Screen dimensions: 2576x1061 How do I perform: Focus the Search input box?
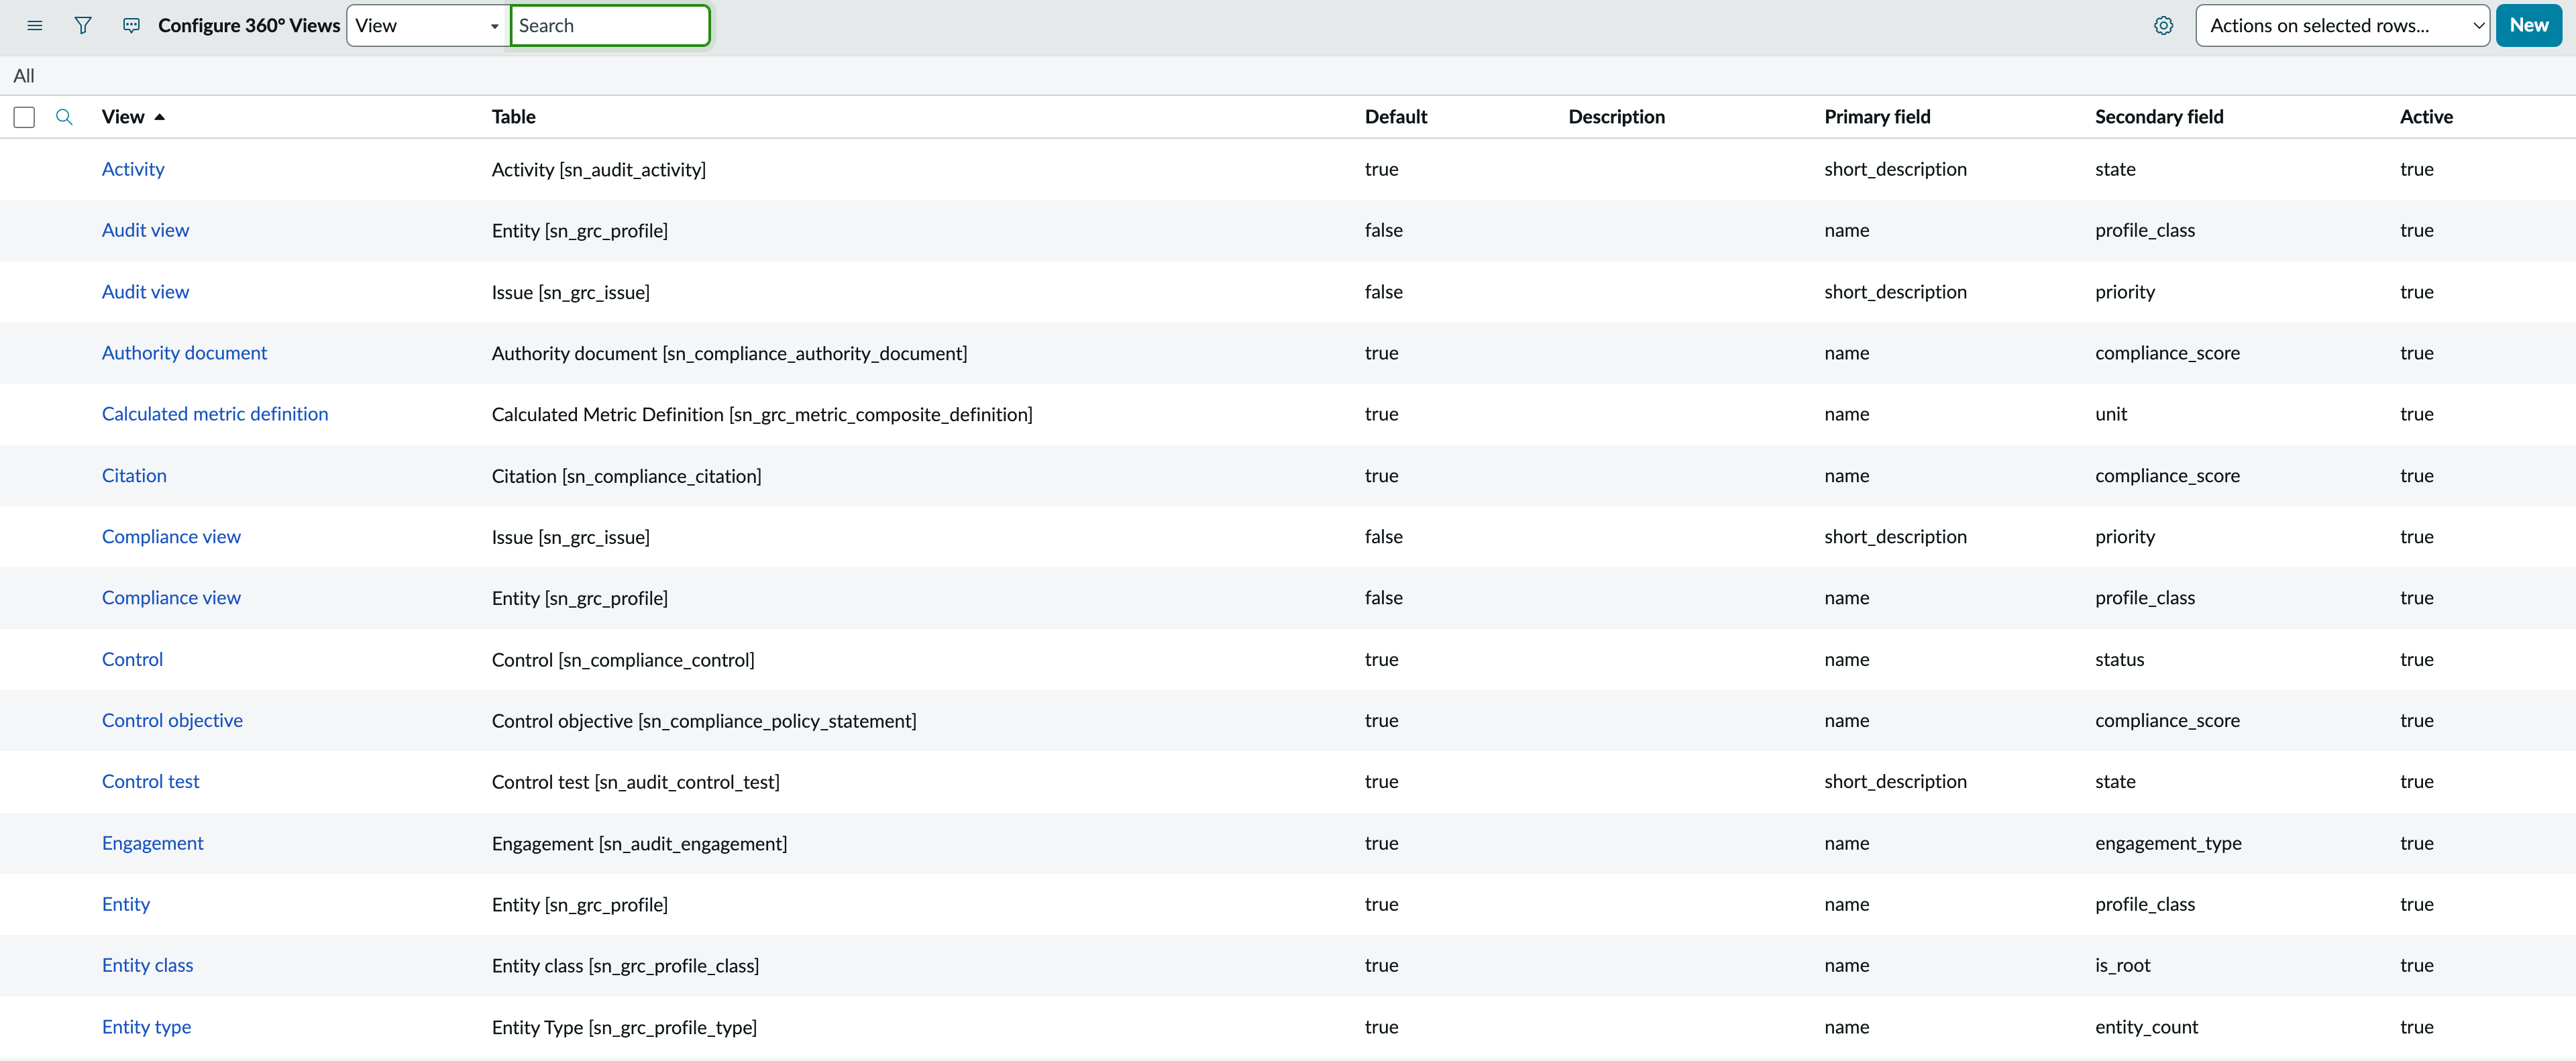click(x=610, y=26)
